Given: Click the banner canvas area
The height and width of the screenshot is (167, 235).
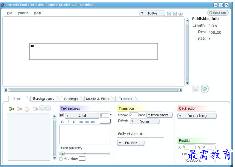Looking at the screenshot, I should tap(93, 52).
